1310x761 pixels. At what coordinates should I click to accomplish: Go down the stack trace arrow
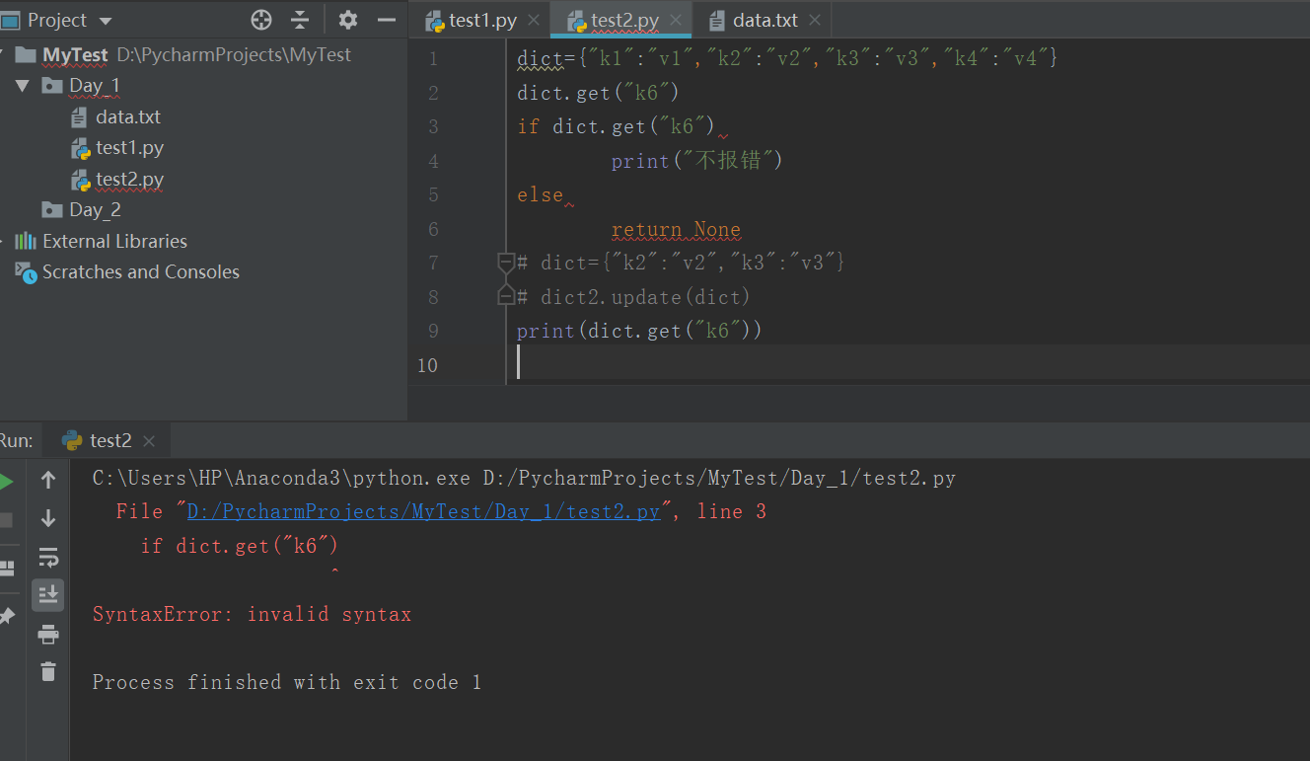click(x=47, y=518)
